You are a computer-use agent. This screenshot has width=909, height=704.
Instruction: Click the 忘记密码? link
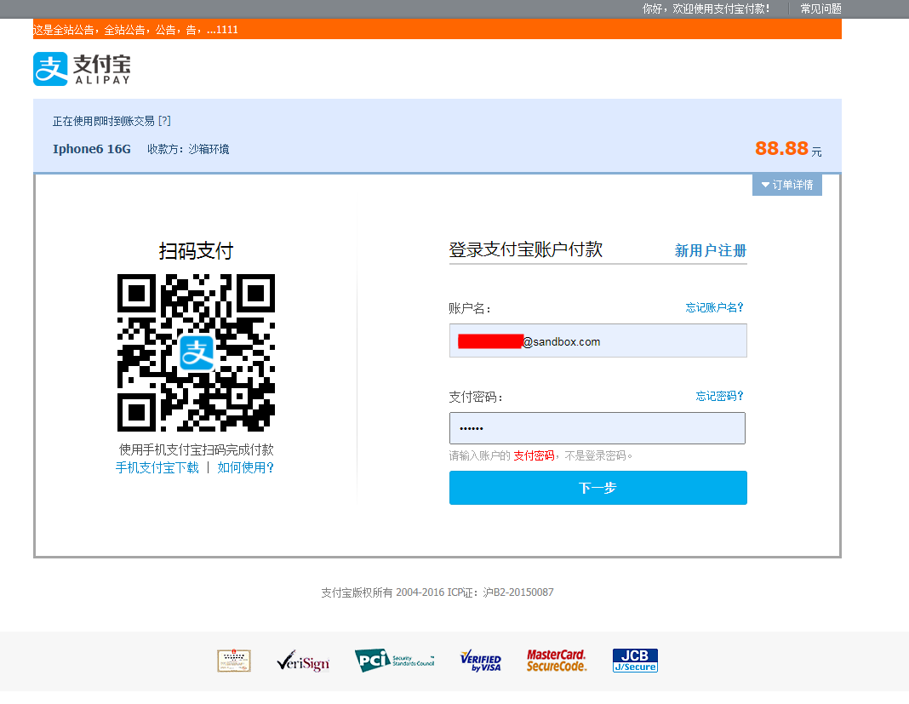coord(719,396)
